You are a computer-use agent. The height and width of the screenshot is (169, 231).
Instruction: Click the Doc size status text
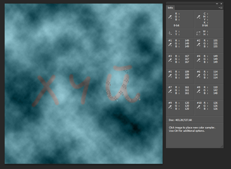pyautogui.click(x=181, y=119)
